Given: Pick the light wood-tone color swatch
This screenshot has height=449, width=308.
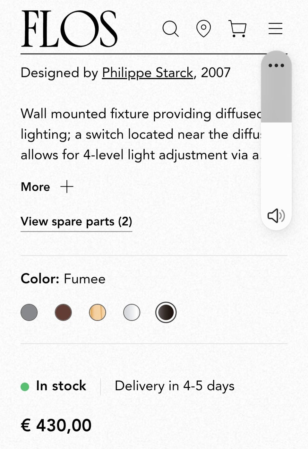Looking at the screenshot, I should (x=98, y=312).
